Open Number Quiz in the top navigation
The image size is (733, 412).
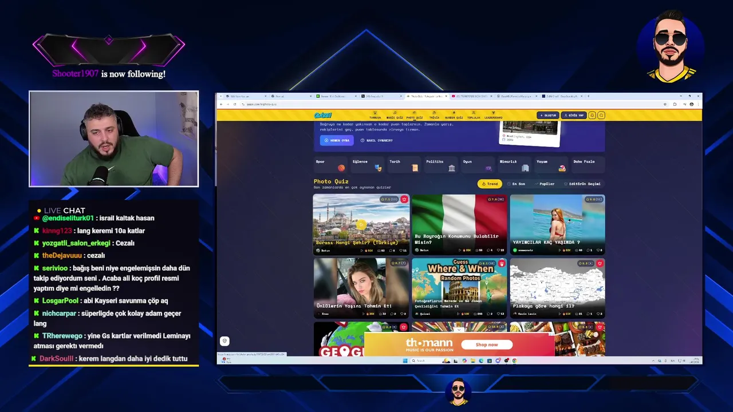click(454, 115)
